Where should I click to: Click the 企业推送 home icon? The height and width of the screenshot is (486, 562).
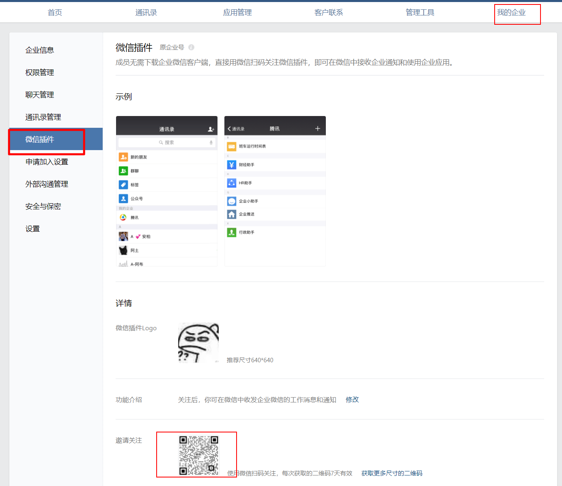tap(232, 214)
